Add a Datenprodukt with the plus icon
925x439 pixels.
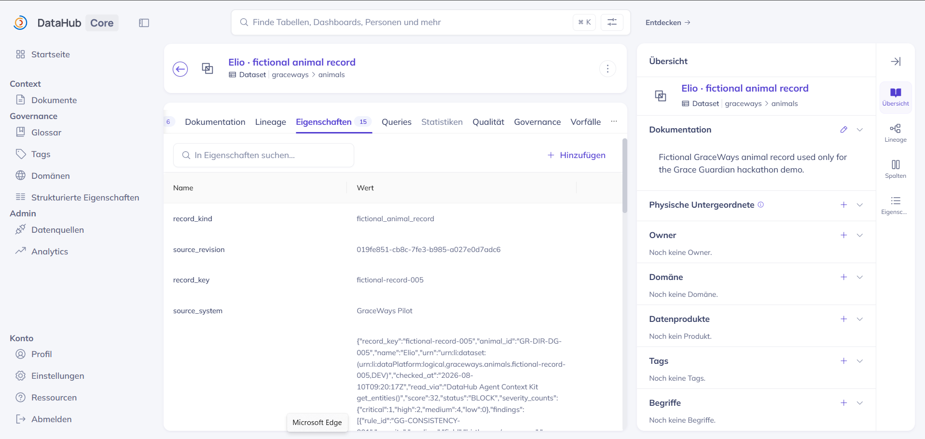tap(843, 319)
